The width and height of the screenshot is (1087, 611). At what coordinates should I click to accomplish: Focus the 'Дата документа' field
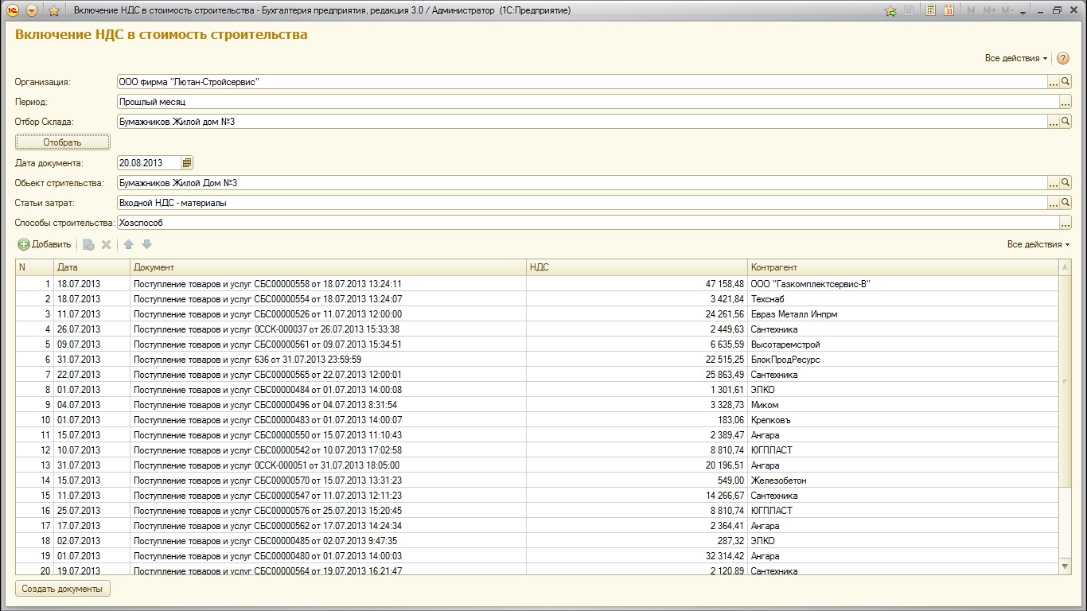click(149, 163)
